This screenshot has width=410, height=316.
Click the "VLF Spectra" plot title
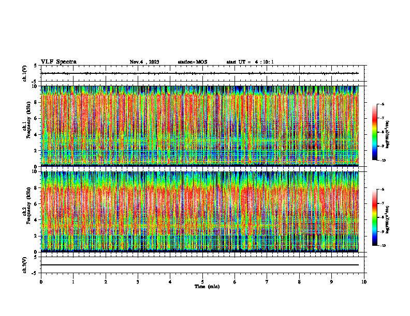(x=58, y=62)
